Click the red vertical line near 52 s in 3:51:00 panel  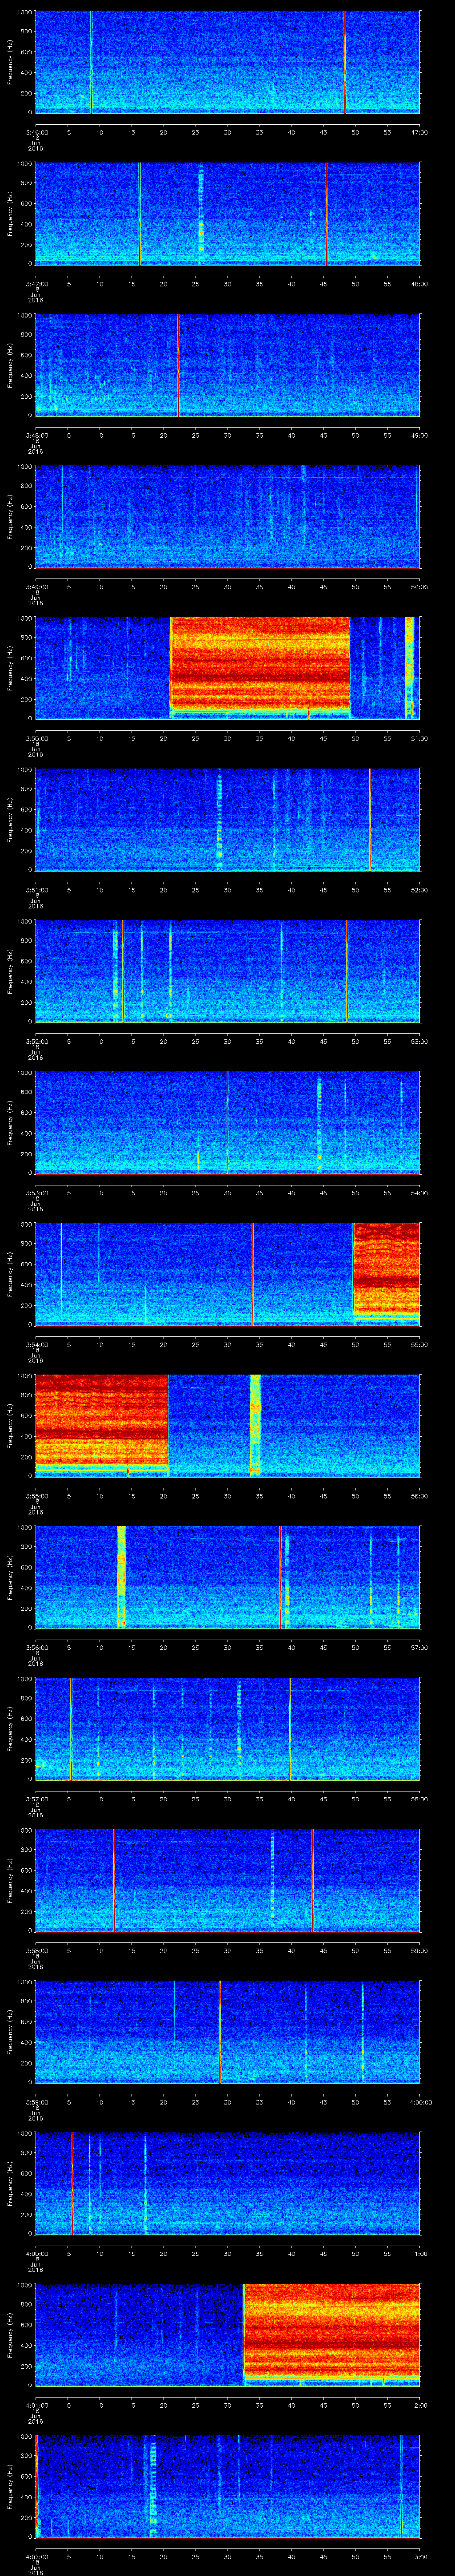click(x=370, y=819)
